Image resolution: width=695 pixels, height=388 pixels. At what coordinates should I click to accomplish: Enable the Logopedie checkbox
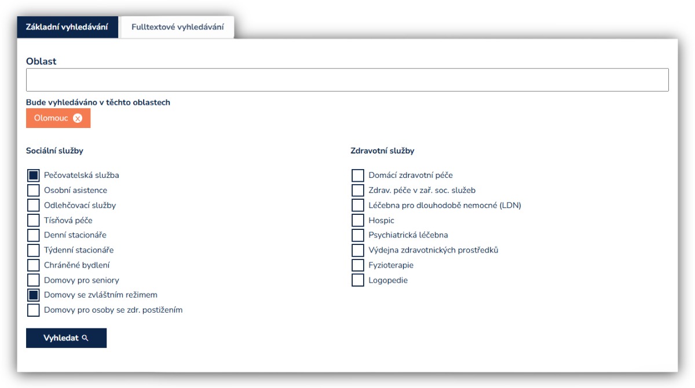[358, 280]
